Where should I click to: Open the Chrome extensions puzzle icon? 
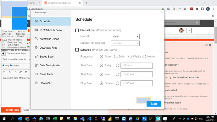click(x=197, y=9)
